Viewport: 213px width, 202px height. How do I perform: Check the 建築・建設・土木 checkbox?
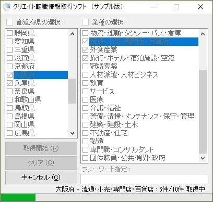85,125
